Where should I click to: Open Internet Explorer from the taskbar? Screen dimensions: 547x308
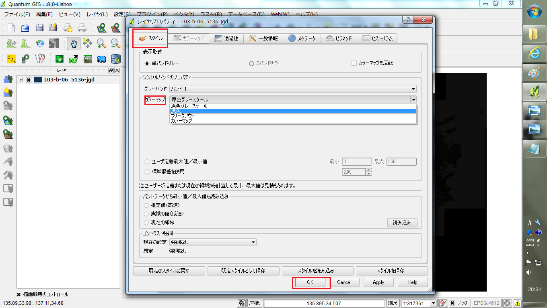[534, 54]
